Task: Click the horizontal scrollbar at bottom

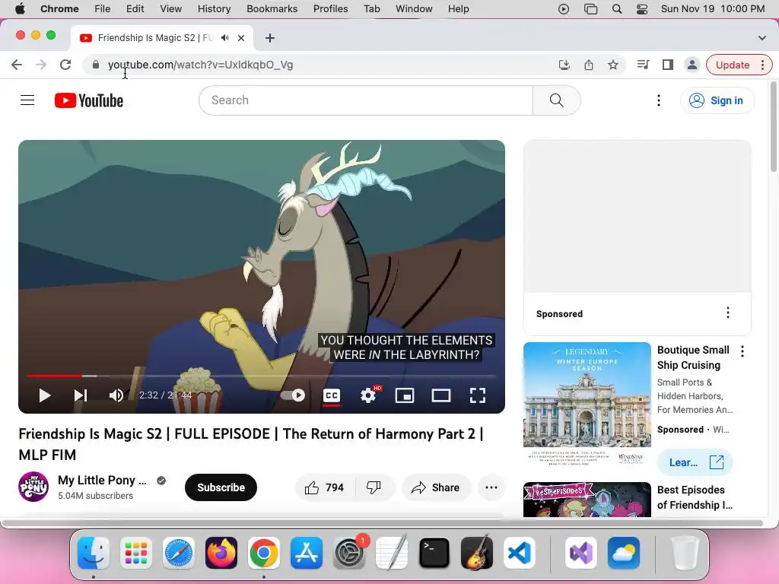Action: pos(383,523)
